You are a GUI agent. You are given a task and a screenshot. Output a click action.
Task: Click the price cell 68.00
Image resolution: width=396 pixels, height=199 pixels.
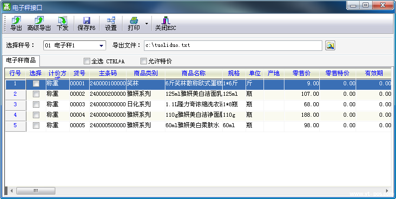coord(302,104)
